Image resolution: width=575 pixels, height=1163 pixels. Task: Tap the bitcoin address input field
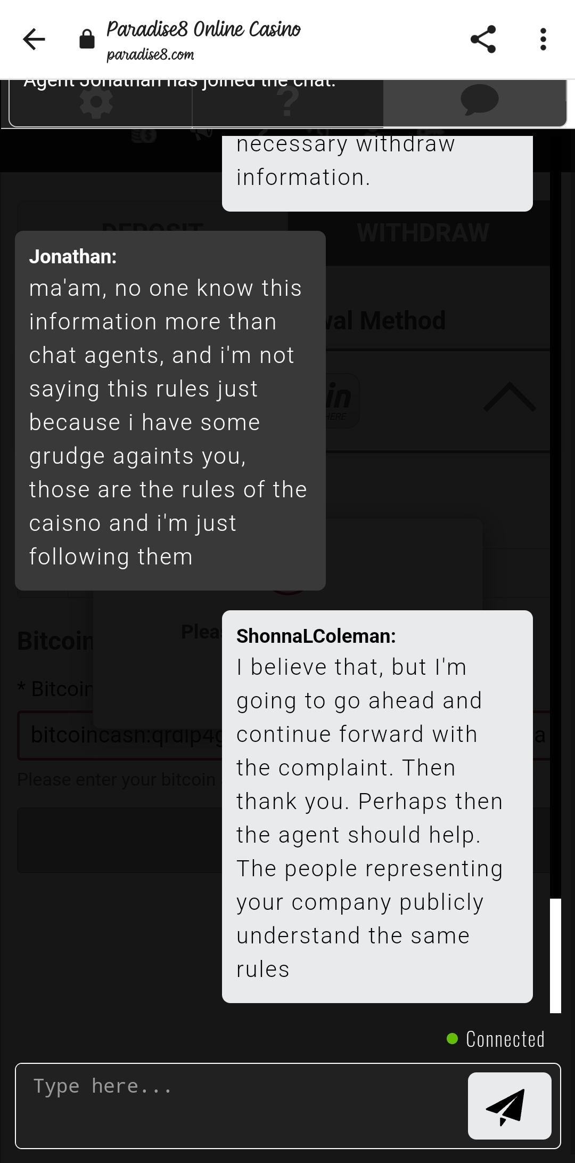coord(122,735)
